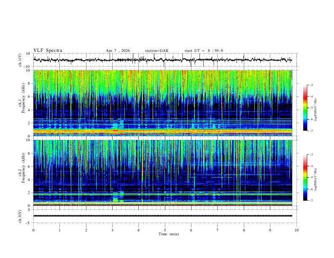This screenshot has width=334, height=258.
Task: Click the "station=GAK" header label
Action: coord(156,51)
